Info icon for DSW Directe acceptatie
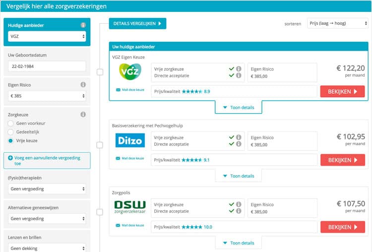 point(239,211)
